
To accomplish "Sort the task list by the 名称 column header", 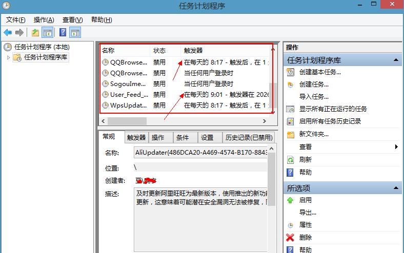I will tap(125, 50).
